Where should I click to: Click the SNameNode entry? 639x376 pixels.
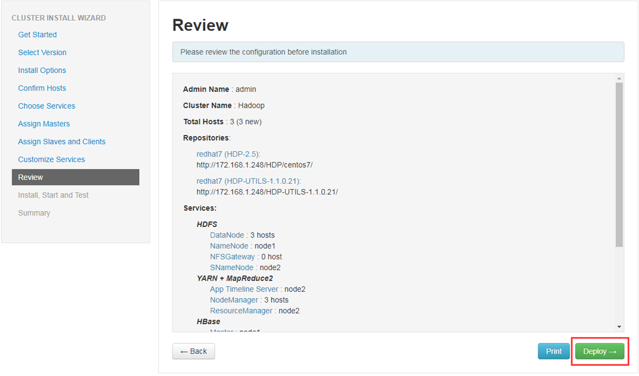tap(245, 268)
